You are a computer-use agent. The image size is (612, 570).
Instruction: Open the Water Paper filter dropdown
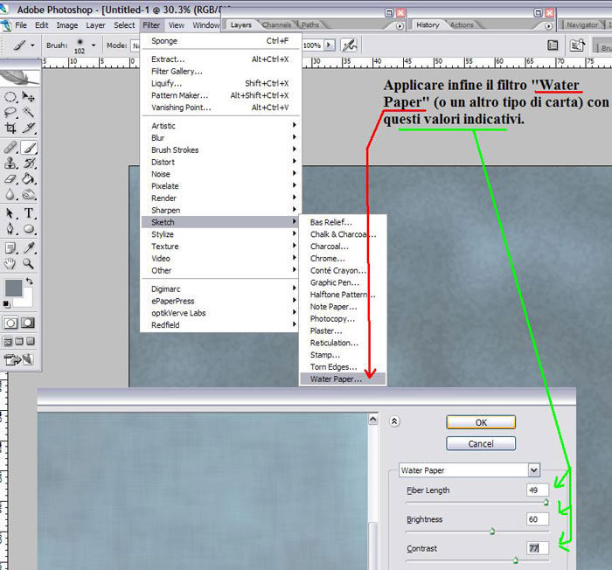(534, 470)
